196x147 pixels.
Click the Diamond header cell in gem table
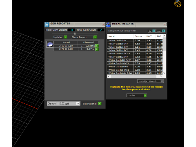pos(88,42)
